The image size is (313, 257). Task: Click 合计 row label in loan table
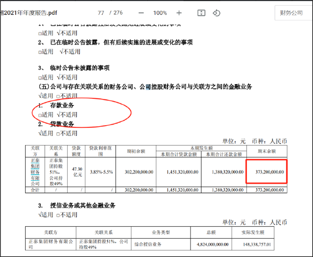click(35, 190)
